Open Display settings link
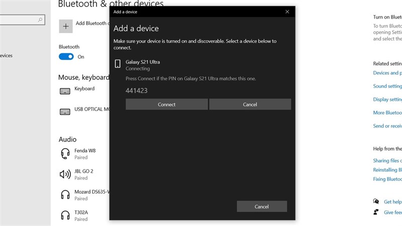Image resolution: width=402 pixels, height=226 pixels. pyautogui.click(x=387, y=99)
